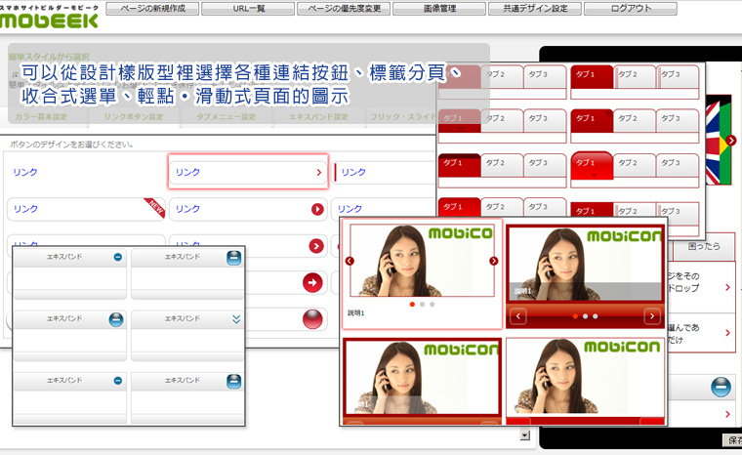
Task: Click right arrow button on red slider bar
Action: tap(652, 316)
